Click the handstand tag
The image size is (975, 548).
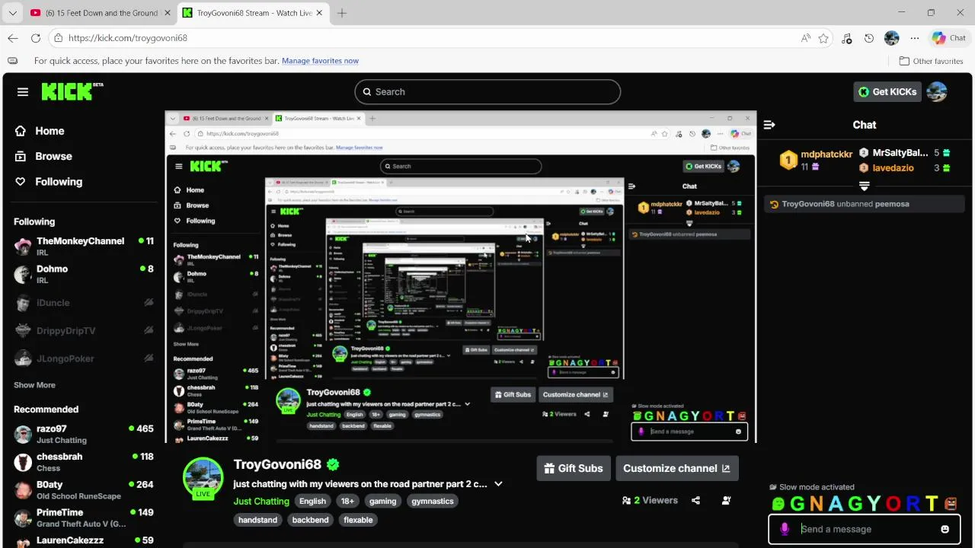258,520
